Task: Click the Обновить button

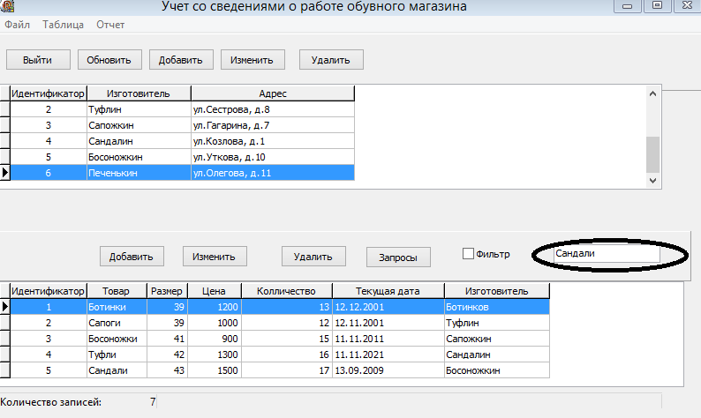Action: click(109, 60)
